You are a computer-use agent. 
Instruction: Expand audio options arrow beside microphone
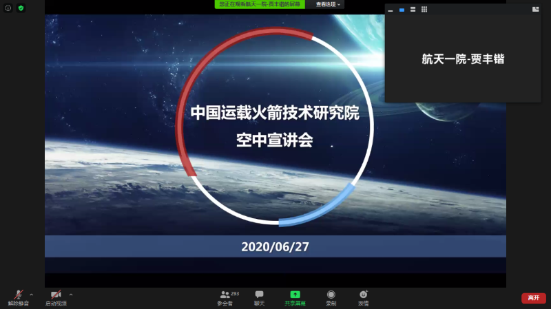click(32, 295)
